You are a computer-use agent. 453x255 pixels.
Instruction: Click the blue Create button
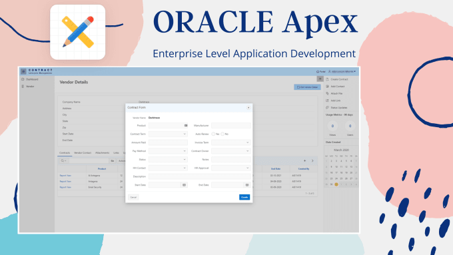pyautogui.click(x=244, y=197)
